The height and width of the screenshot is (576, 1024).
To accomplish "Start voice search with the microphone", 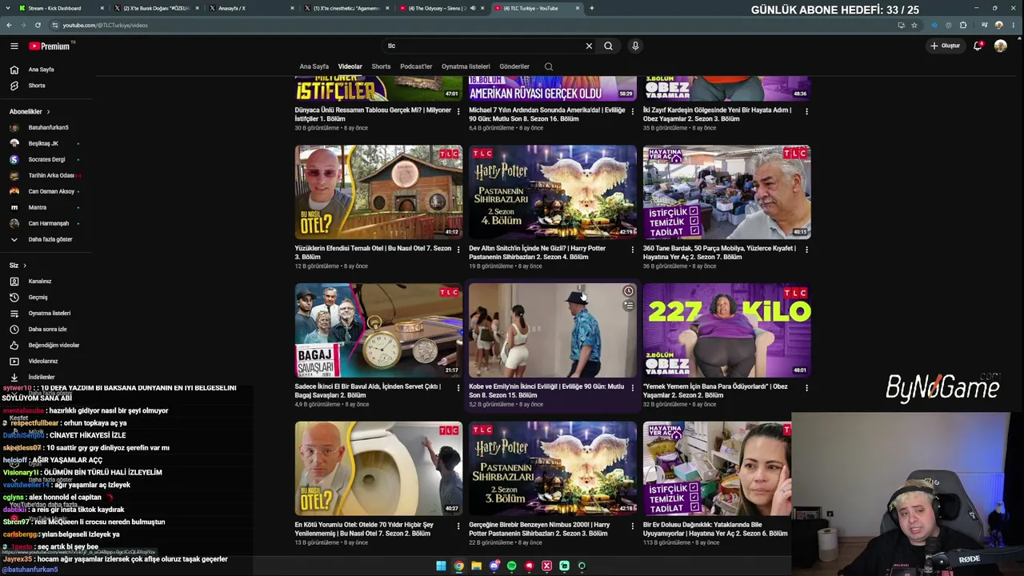I will (x=635, y=46).
